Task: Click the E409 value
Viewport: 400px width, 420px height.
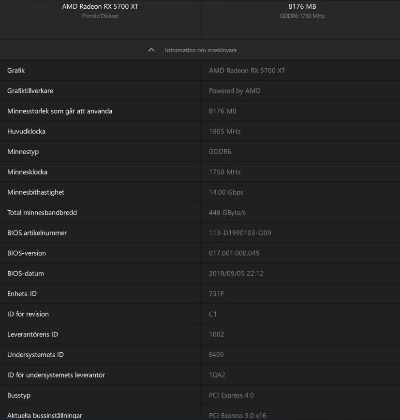Action: pos(216,355)
